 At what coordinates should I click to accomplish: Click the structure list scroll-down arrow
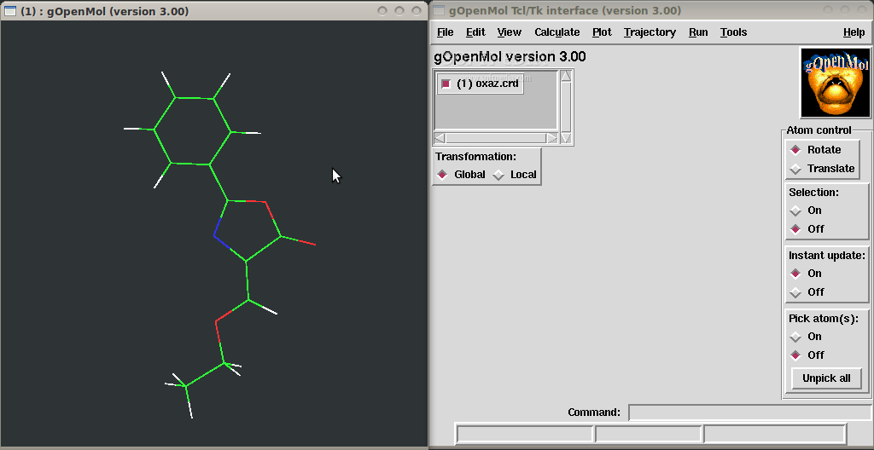coord(566,137)
